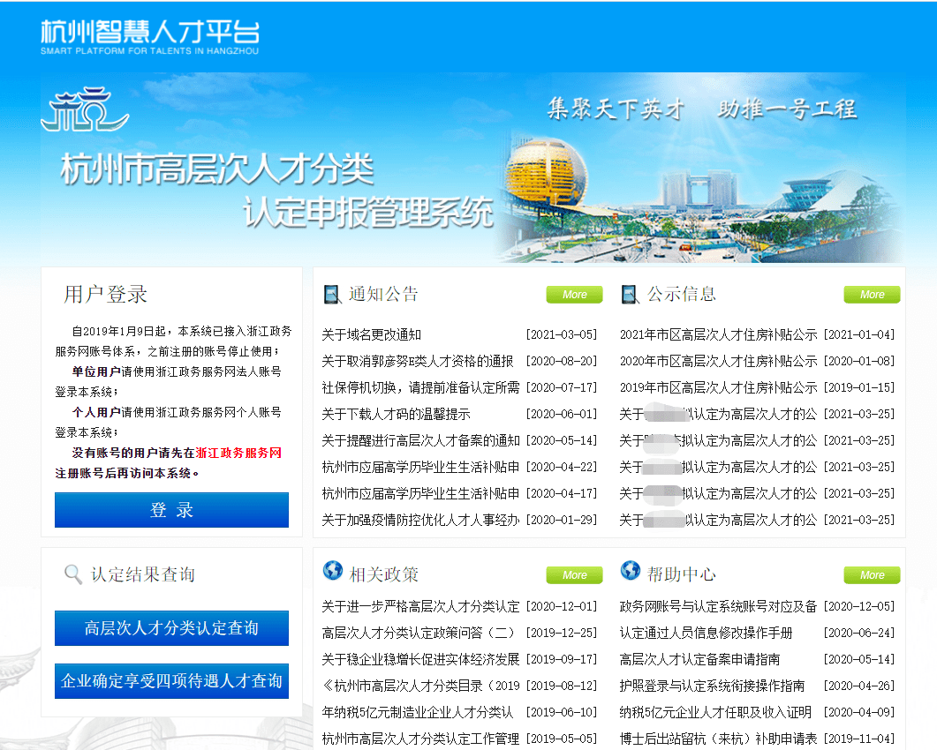Image resolution: width=937 pixels, height=750 pixels.
Task: Open notice 社保停机切换，请提前准备认定所需
Action: pos(420,387)
